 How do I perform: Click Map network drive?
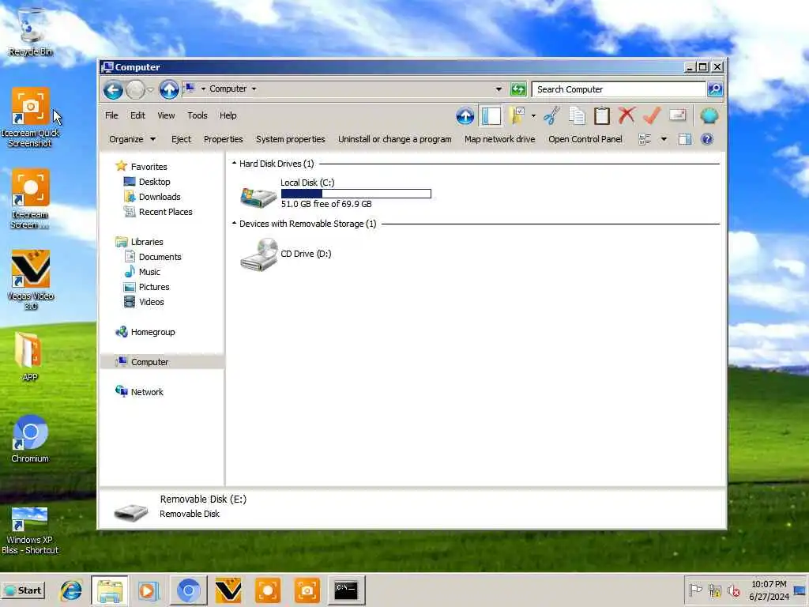pos(499,139)
